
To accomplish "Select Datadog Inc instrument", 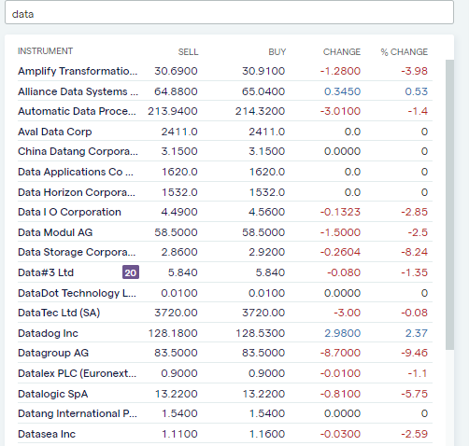I will point(48,333).
